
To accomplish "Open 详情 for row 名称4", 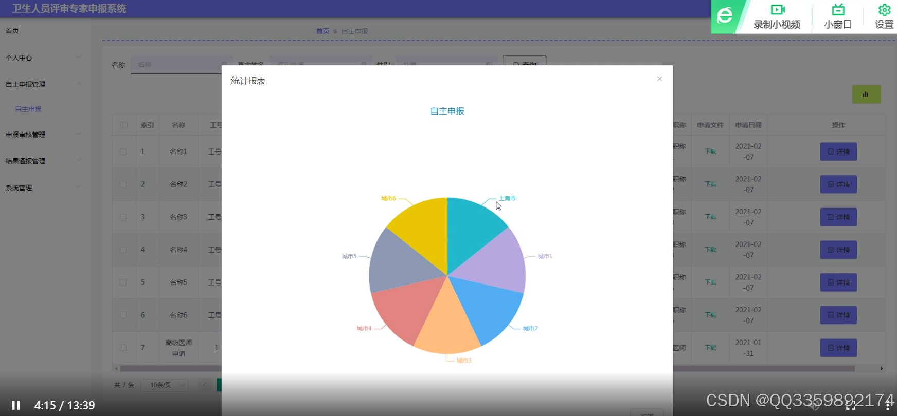I will click(838, 250).
